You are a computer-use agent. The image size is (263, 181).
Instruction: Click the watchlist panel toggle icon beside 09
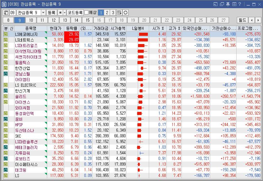(6, 13)
